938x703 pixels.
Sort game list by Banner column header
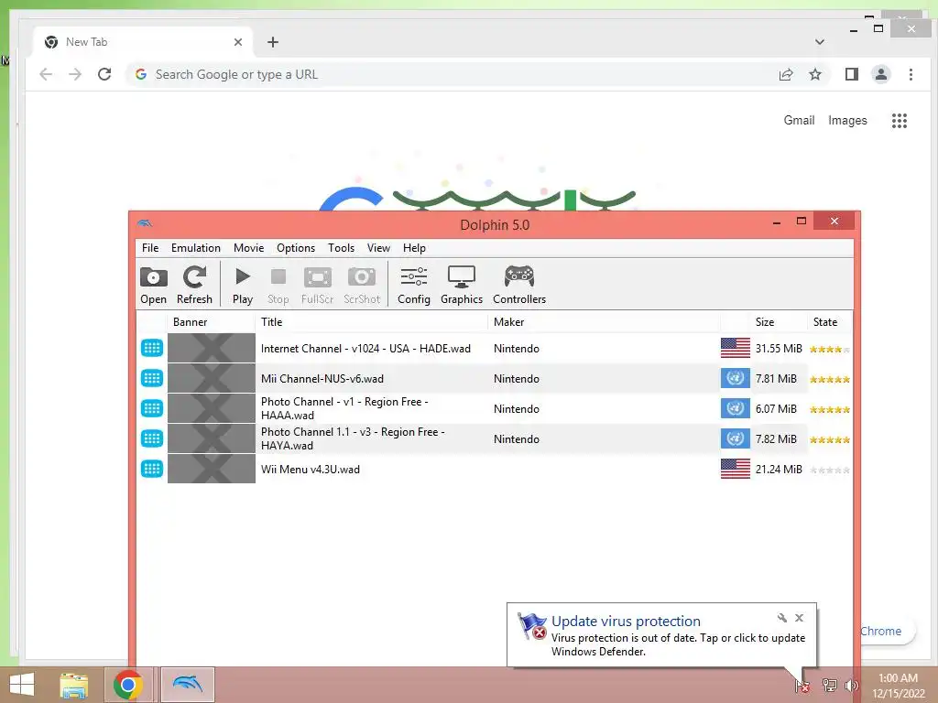tap(212, 321)
